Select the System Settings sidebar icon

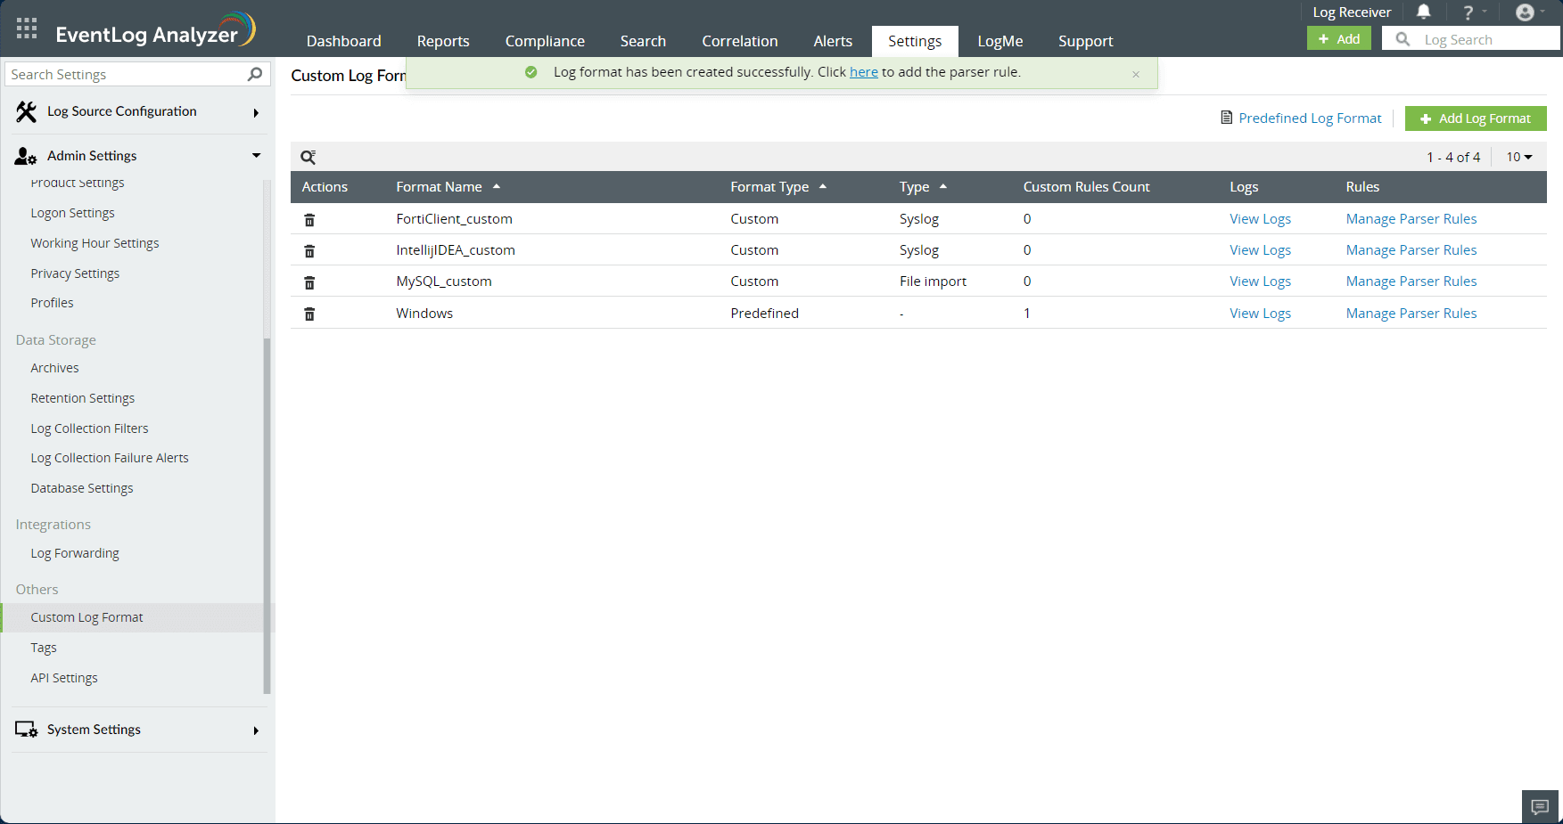pyautogui.click(x=26, y=729)
